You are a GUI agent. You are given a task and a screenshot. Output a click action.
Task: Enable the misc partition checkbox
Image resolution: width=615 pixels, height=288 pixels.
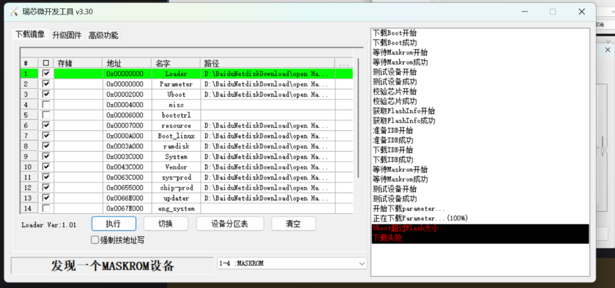(46, 105)
